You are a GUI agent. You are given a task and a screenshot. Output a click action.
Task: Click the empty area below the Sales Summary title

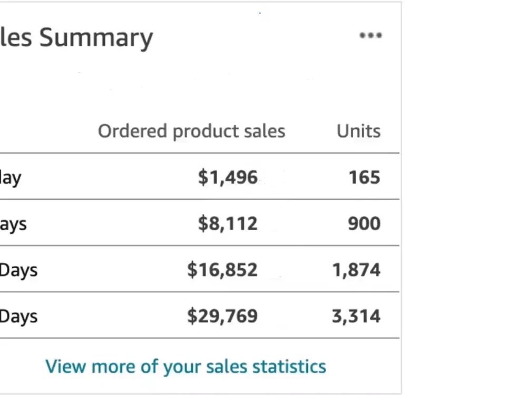pyautogui.click(x=198, y=84)
